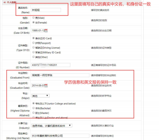The width and height of the screenshot is (159, 140).
Task: Click the Working Unit Name input field
Action: coord(60,136)
